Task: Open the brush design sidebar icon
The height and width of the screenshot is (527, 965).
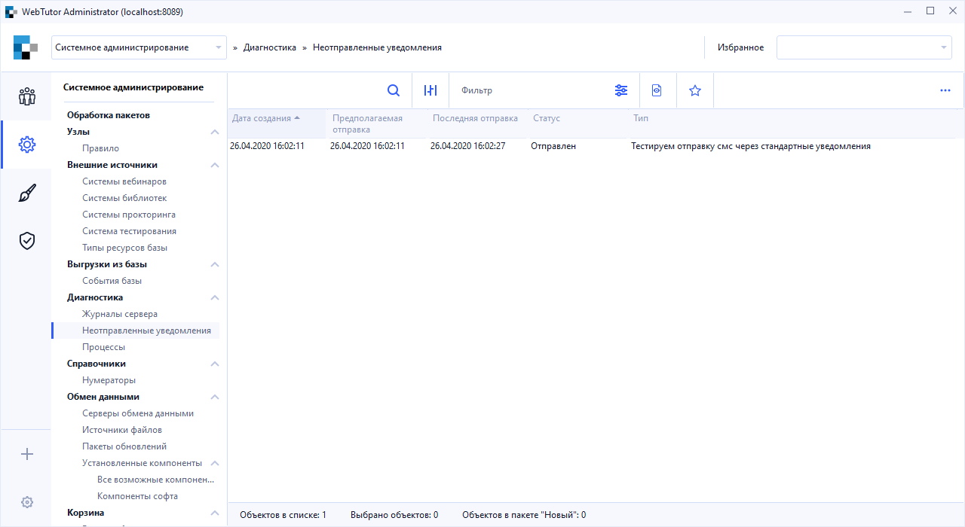Action: coord(27,193)
